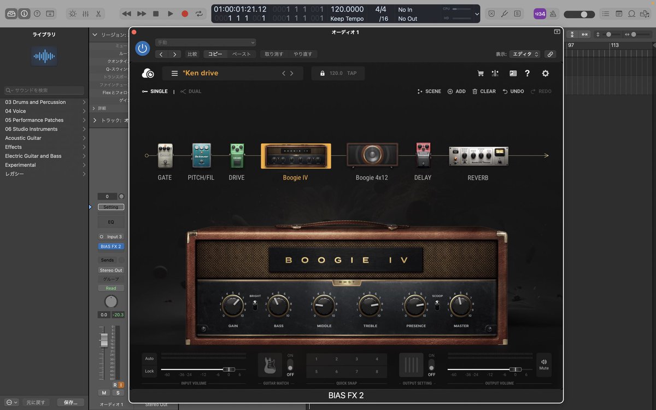Click the amp MASTER knob
The height and width of the screenshot is (410, 656).
tap(461, 306)
